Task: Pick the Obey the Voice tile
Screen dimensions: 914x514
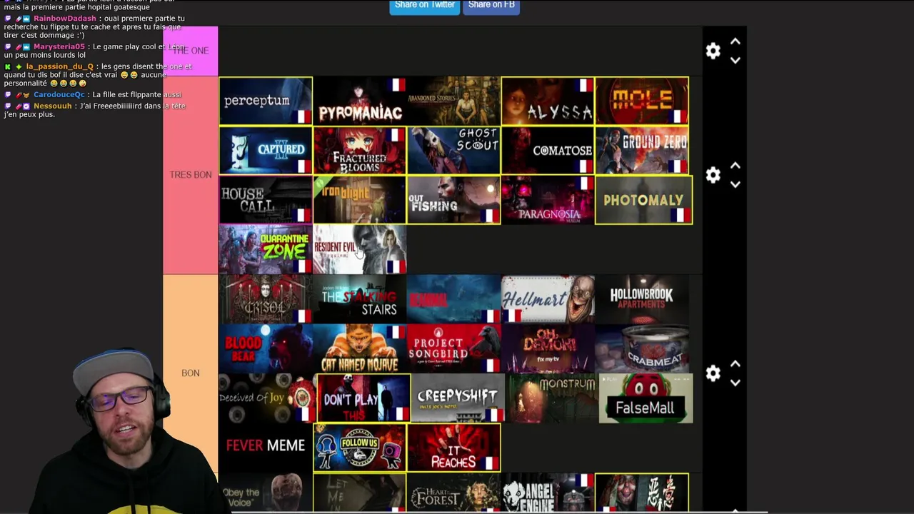Action: click(x=266, y=493)
